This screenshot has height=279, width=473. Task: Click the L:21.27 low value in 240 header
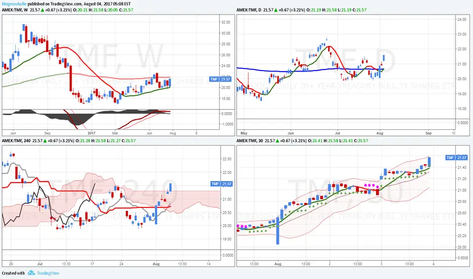[x=113, y=141]
